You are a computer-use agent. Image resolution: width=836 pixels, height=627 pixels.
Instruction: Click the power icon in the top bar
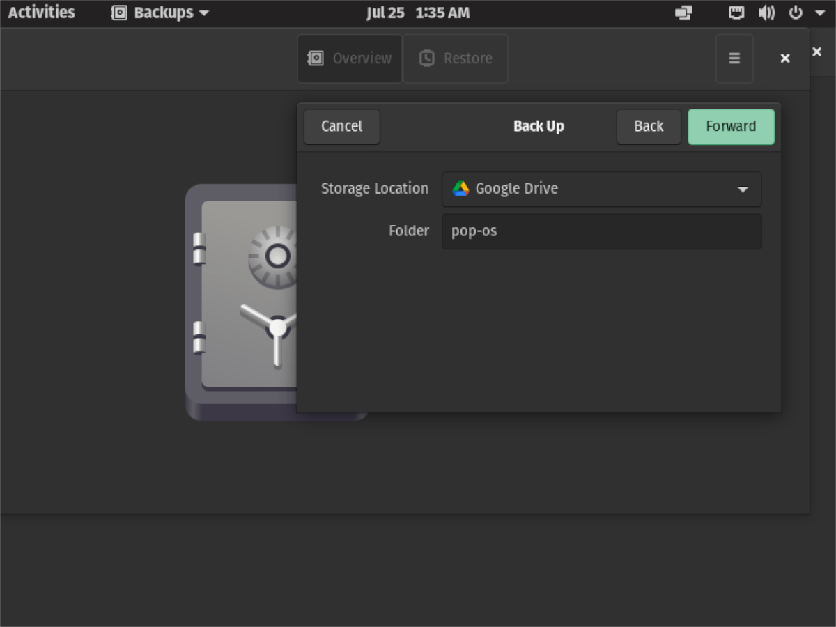796,13
